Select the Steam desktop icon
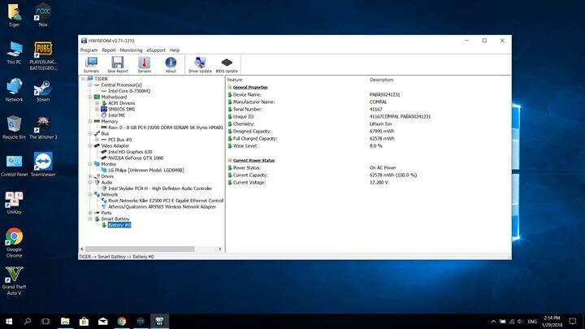Image resolution: width=585 pixels, height=329 pixels. (43, 88)
